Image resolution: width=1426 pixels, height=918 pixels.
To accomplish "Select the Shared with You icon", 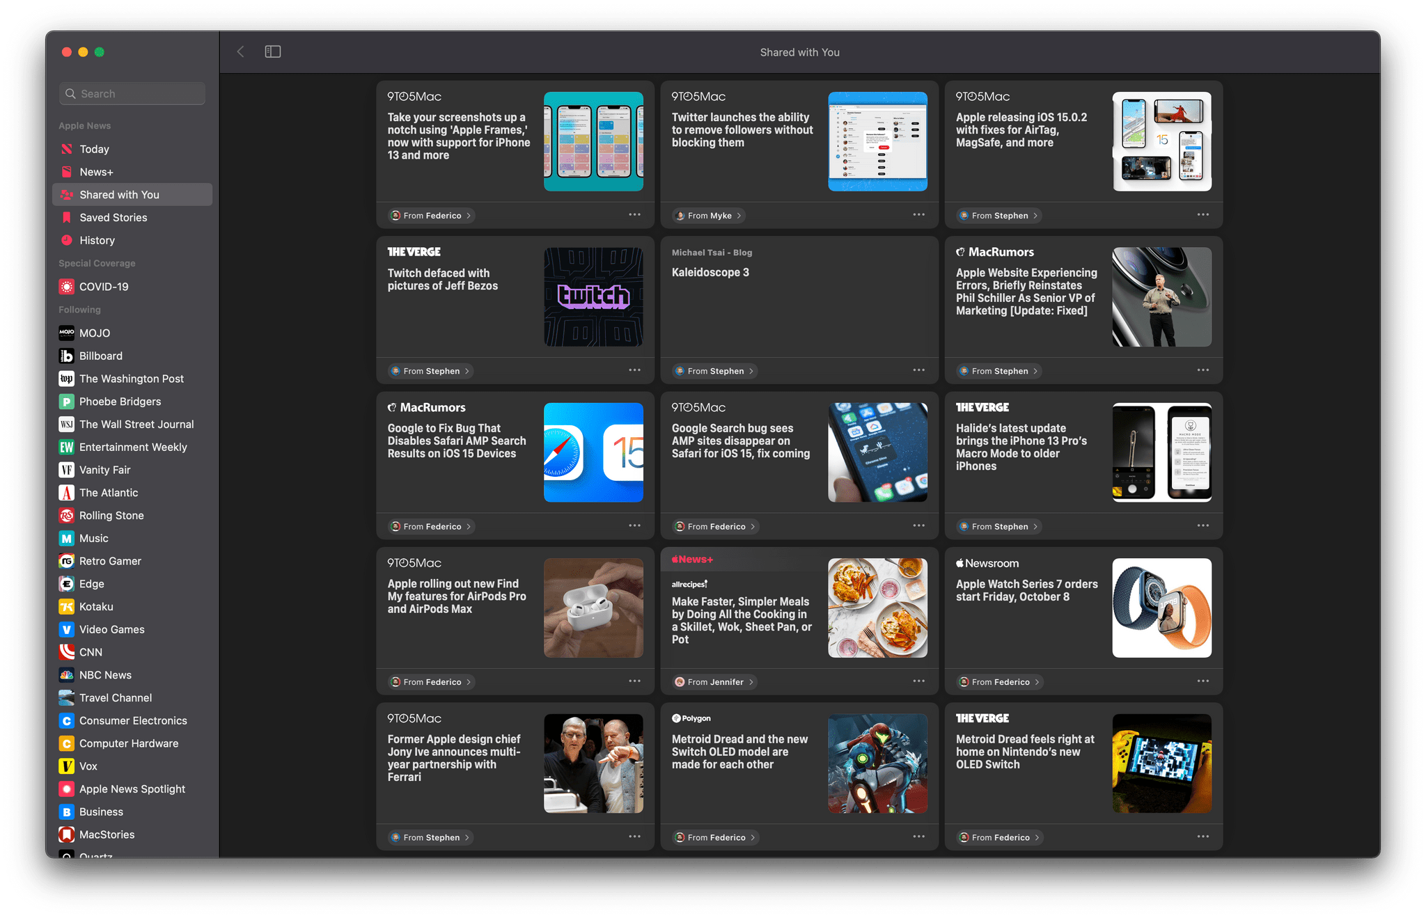I will click(x=67, y=194).
